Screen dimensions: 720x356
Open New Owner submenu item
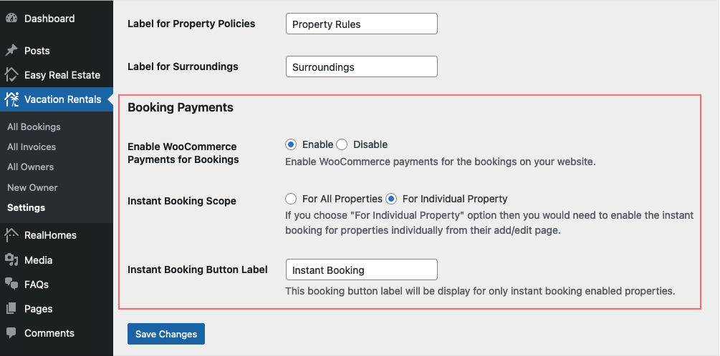pos(32,187)
